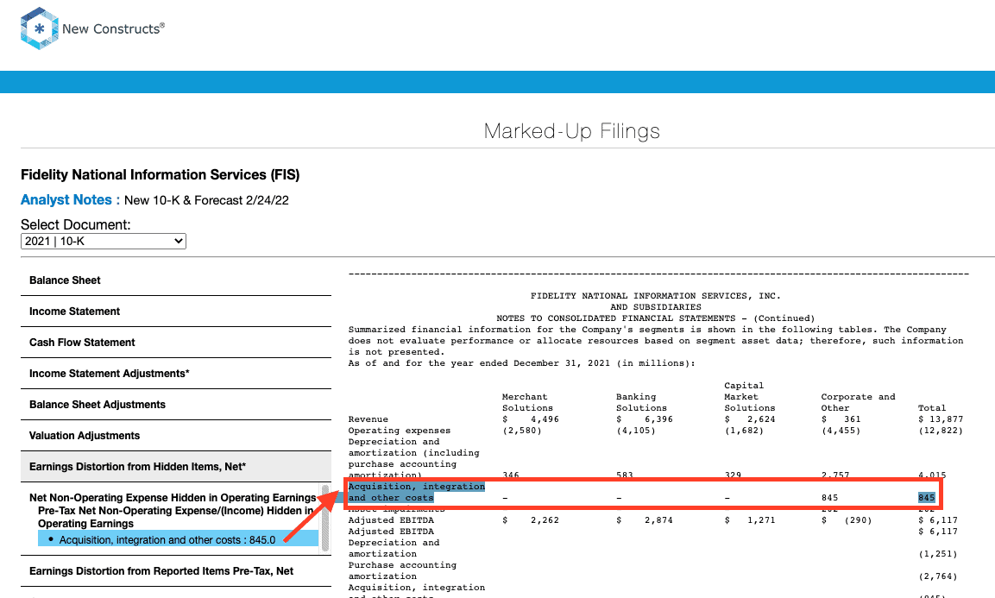Click the Operating expenses row label
The width and height of the screenshot is (995, 598).
[x=400, y=431]
